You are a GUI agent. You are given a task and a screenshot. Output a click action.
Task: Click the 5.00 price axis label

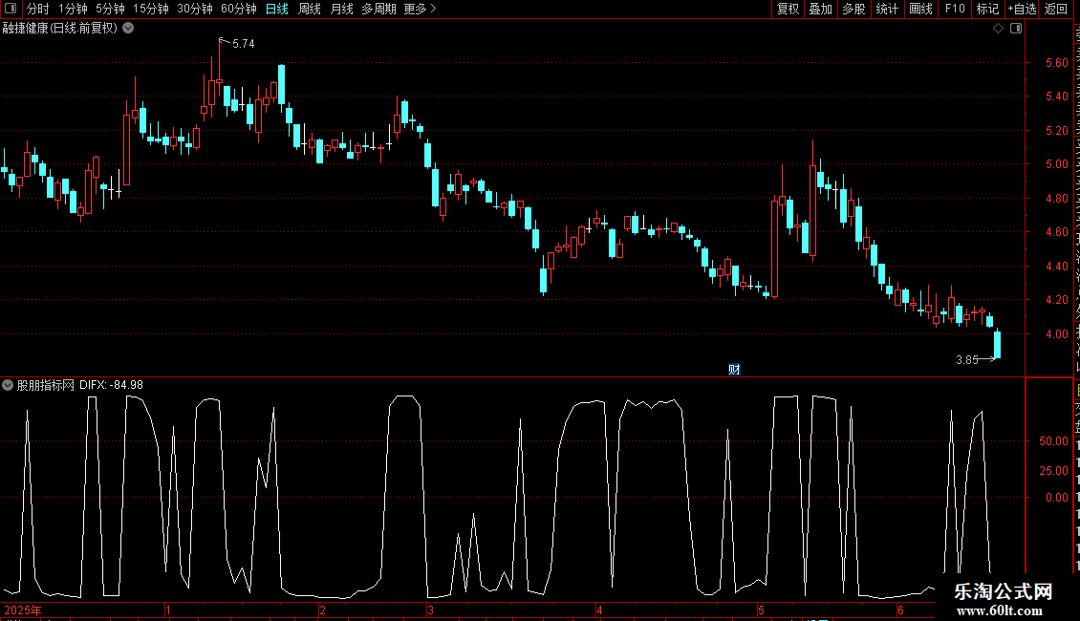(x=1056, y=164)
